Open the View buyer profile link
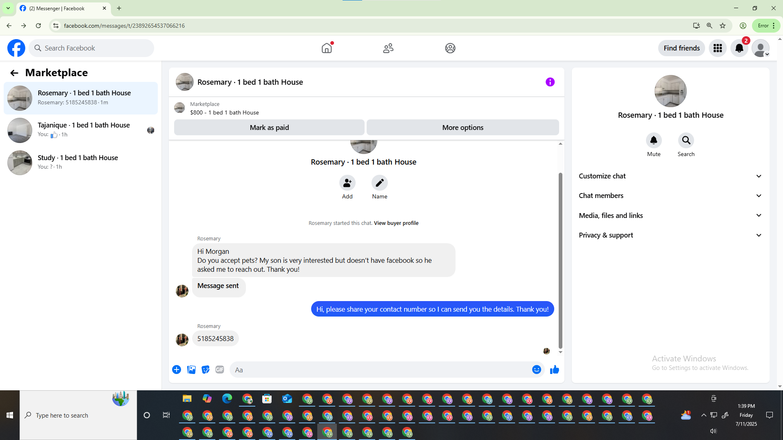783x440 pixels. pyautogui.click(x=396, y=223)
